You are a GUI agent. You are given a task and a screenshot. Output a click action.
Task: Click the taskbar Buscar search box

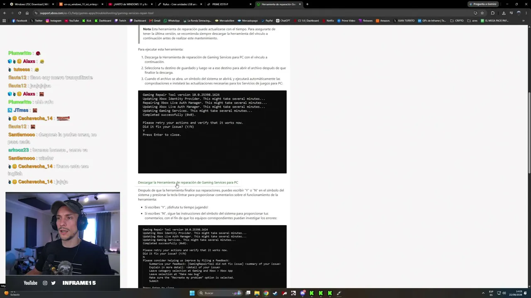[x=219, y=293]
